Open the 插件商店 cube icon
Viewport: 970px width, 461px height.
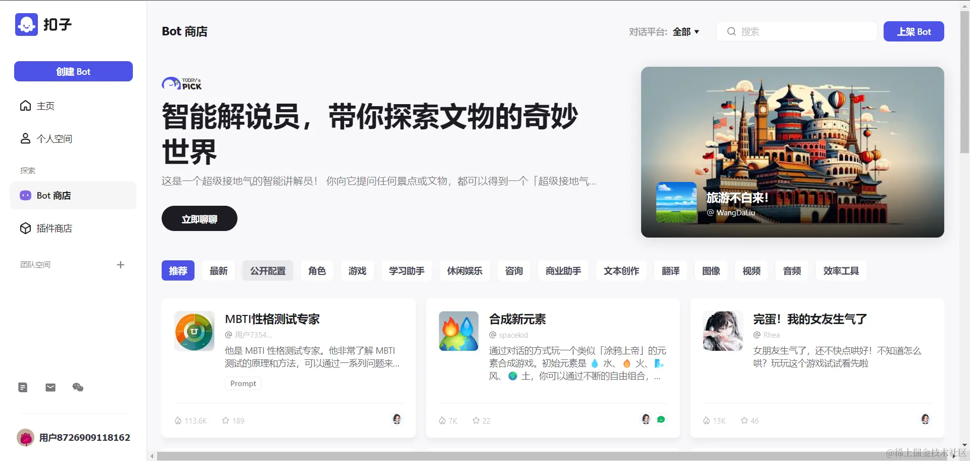(25, 228)
